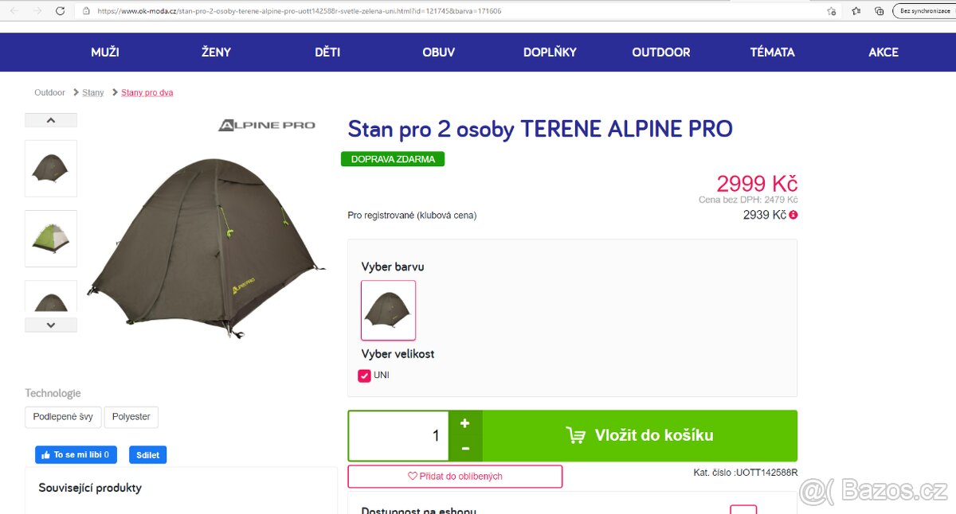
Task: Select the green tent thumbnail
Action: tap(50, 238)
